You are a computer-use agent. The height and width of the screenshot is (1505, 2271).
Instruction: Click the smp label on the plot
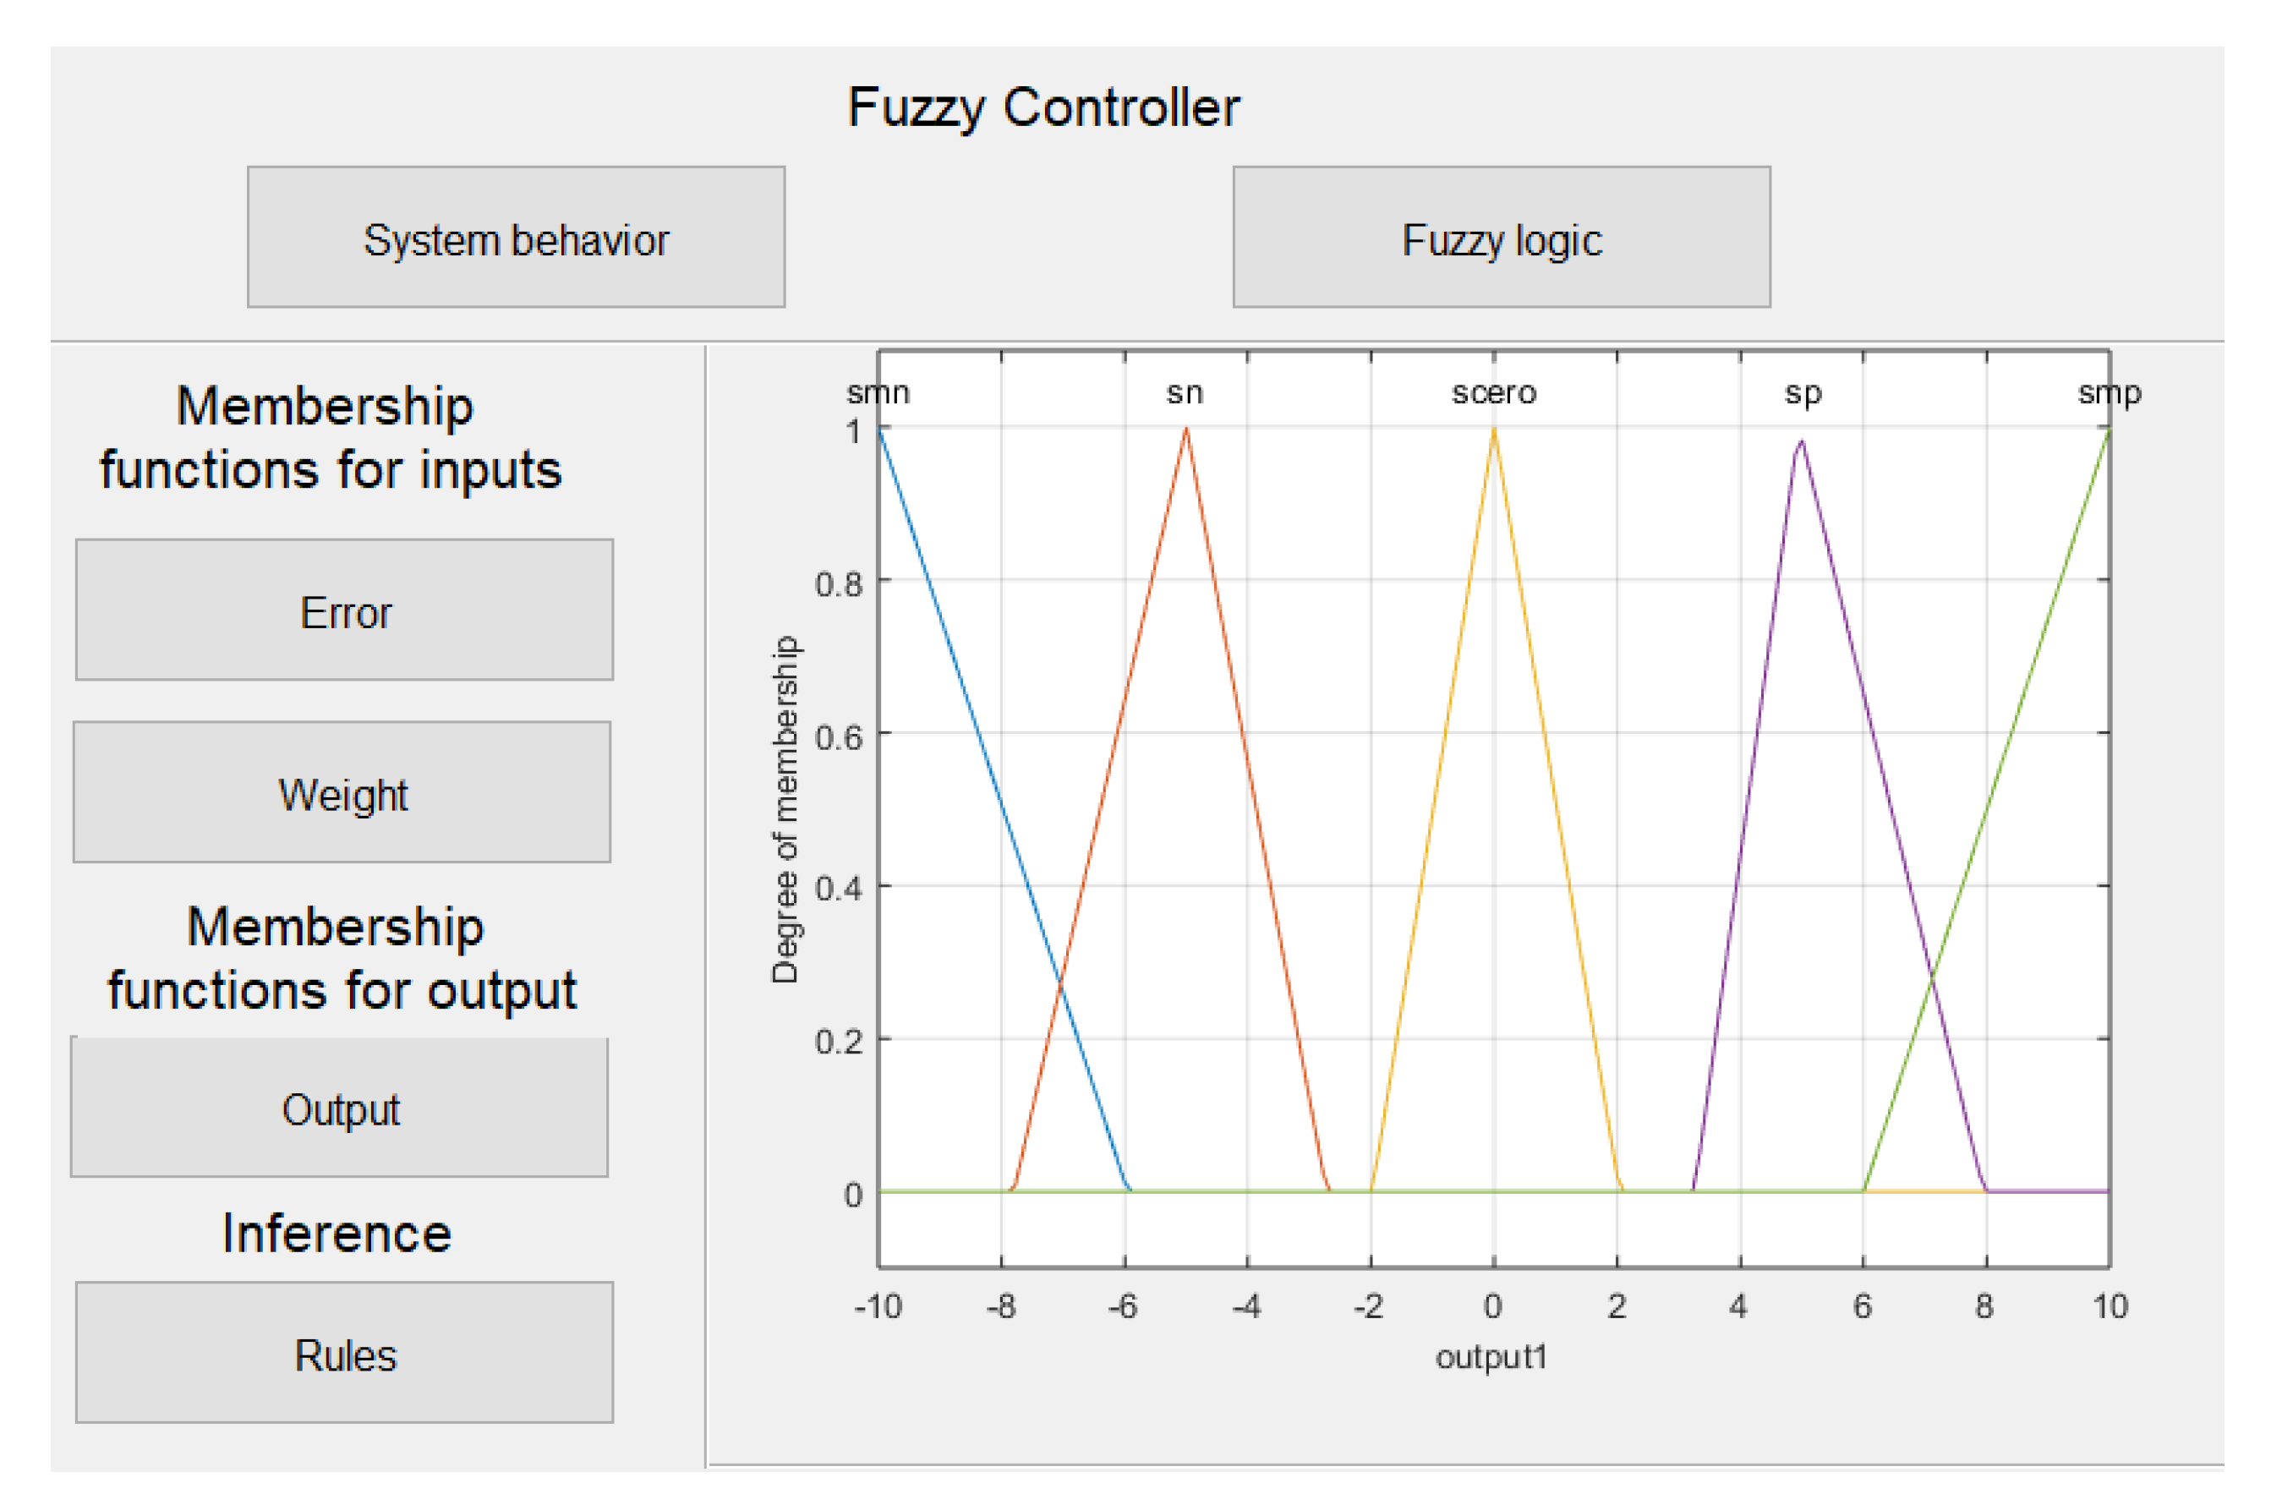2108,392
